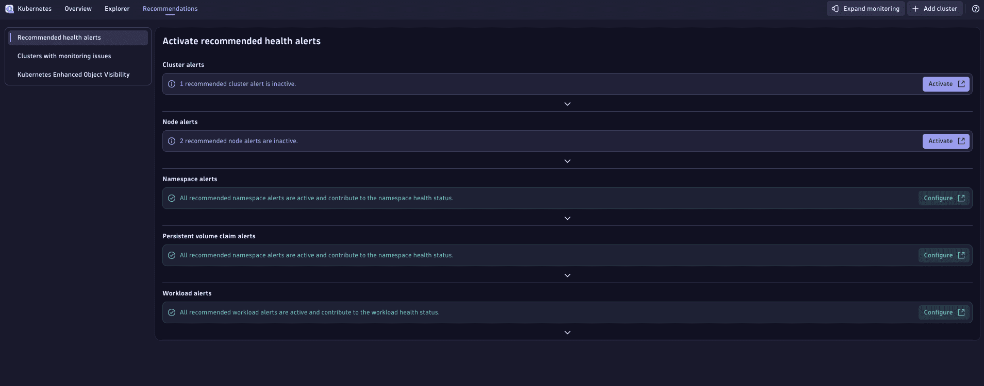
Task: Expand the Persistent volume claim alerts chevron
Action: 567,275
